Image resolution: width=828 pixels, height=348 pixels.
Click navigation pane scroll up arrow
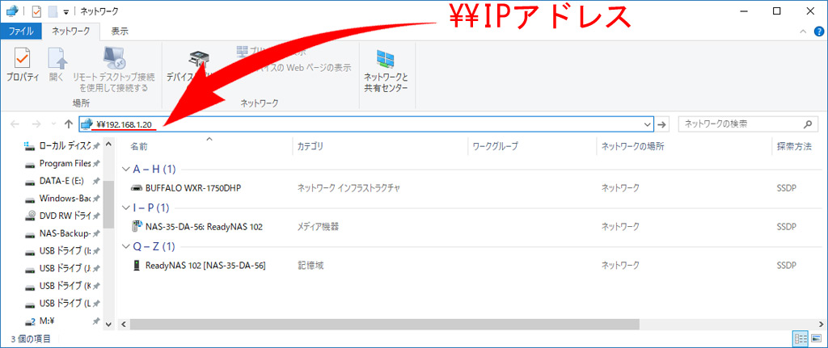[x=108, y=144]
